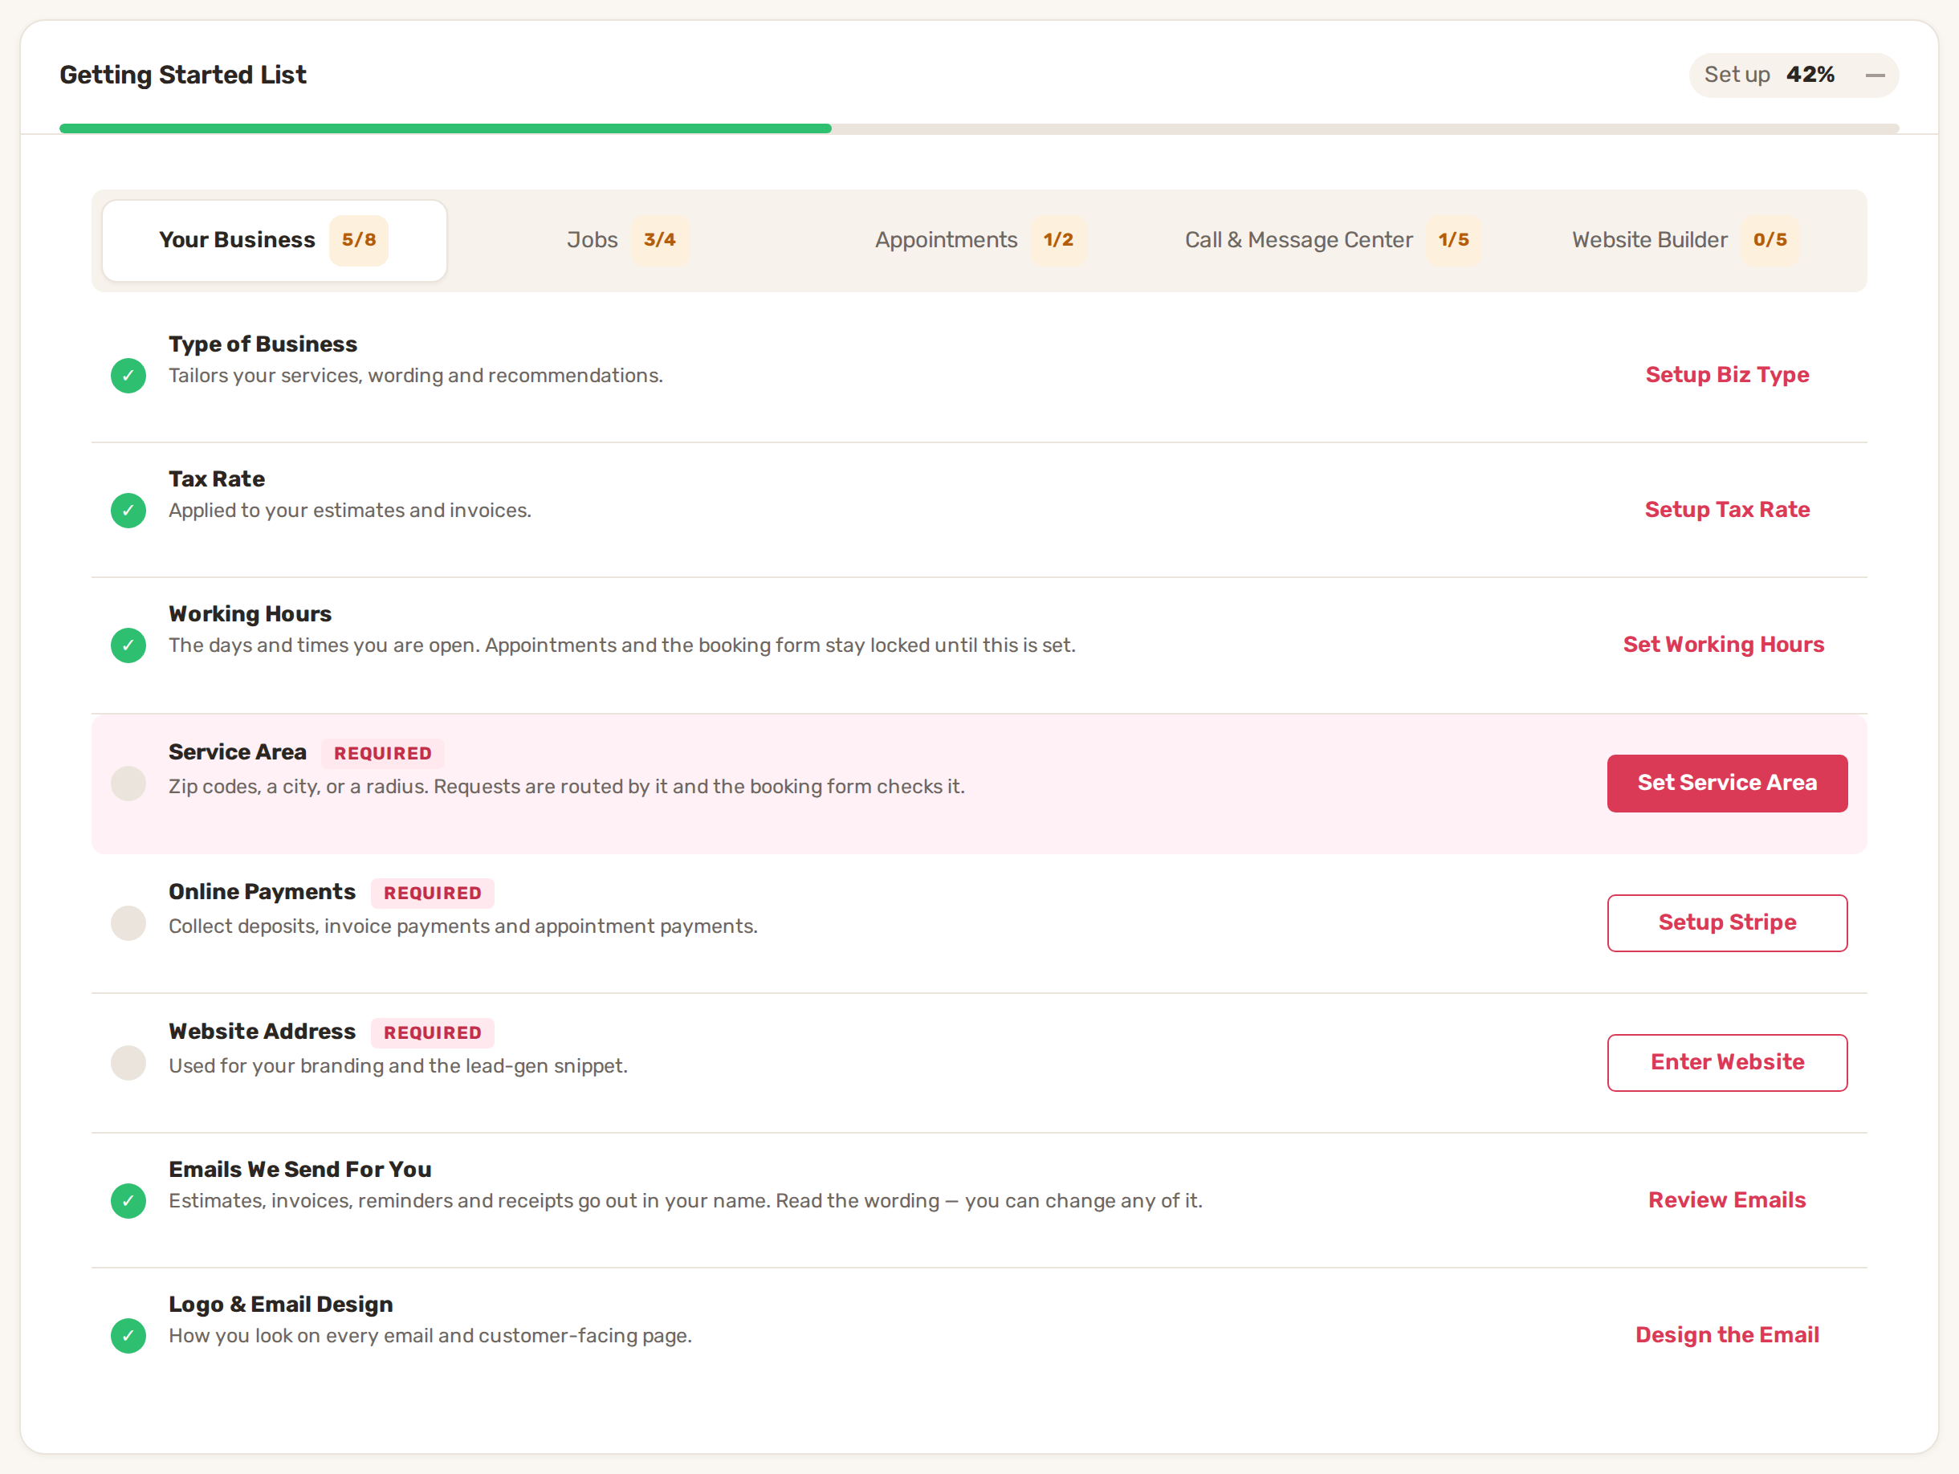The image size is (1959, 1474).
Task: Click the green check for Working Hours
Action: (x=128, y=645)
